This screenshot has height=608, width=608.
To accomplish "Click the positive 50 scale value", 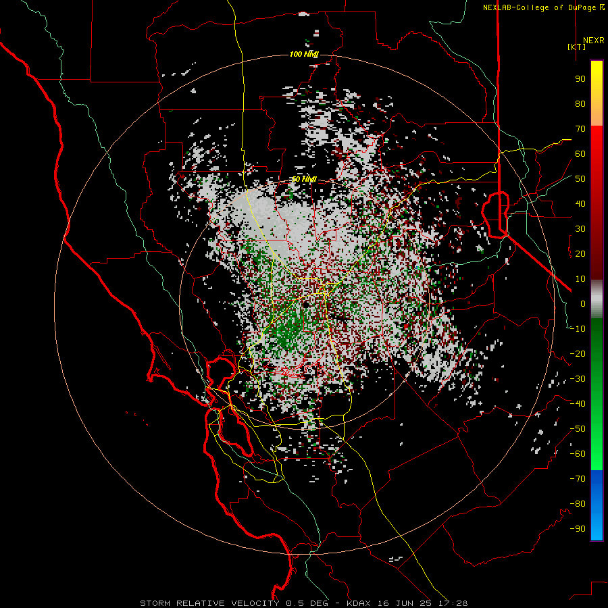I will pyautogui.click(x=580, y=179).
